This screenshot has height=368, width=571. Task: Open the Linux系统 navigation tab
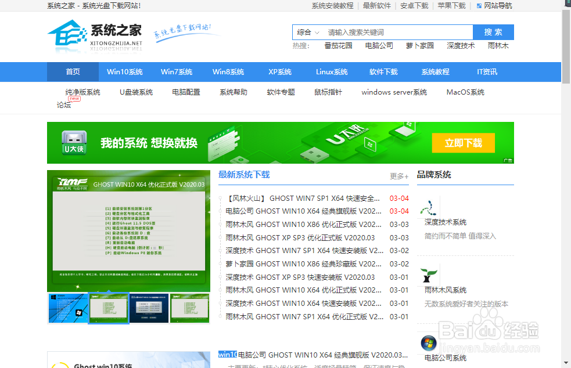tap(332, 72)
